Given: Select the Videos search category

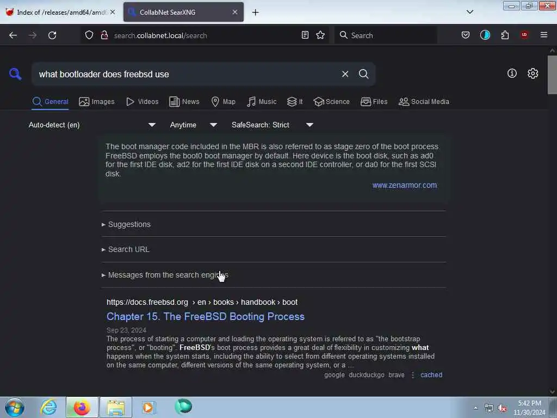Looking at the screenshot, I should point(143,102).
